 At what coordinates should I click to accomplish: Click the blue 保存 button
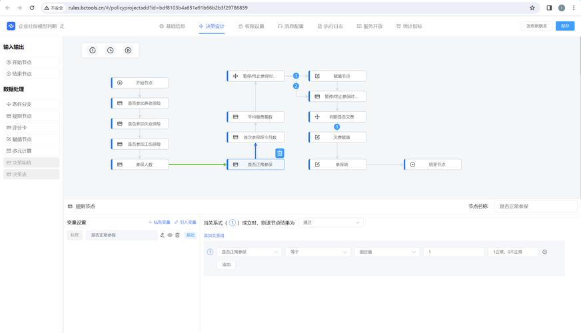coord(565,26)
